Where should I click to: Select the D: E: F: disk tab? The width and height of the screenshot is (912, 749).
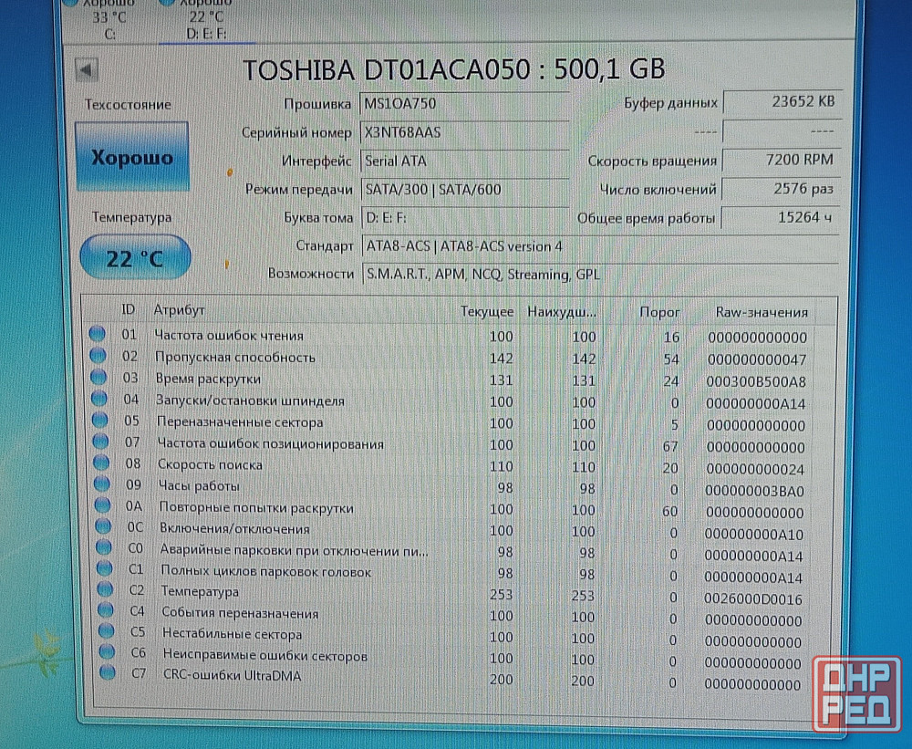[x=206, y=23]
